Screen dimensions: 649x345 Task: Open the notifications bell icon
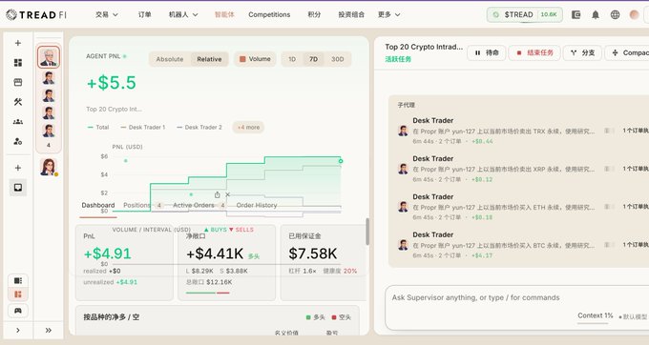click(x=596, y=15)
